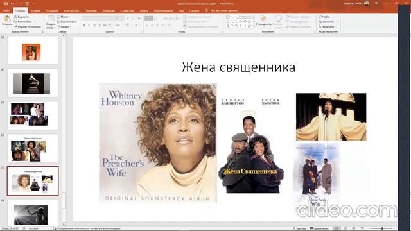Select Russian movie poster image "Жена Священника"

[251, 146]
